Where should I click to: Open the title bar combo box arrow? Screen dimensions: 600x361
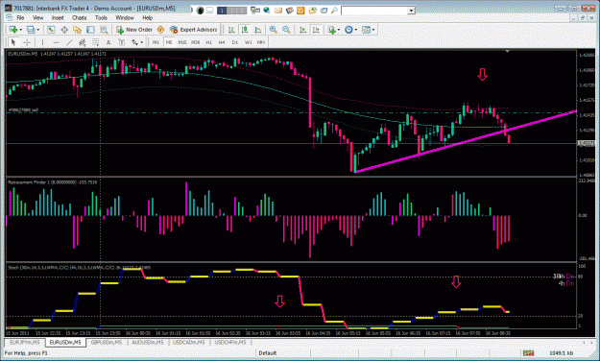coord(411,11)
